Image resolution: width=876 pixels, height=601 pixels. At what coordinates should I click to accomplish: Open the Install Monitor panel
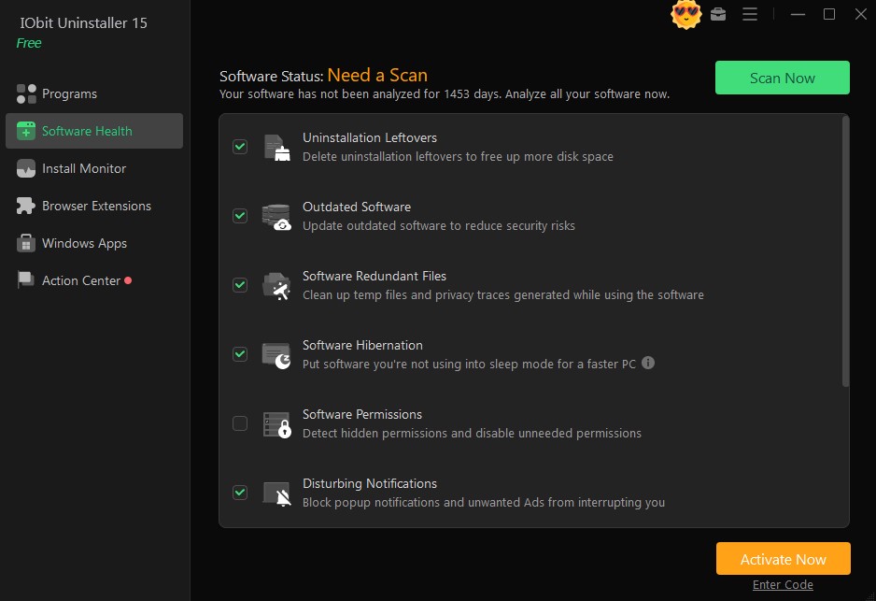(83, 168)
